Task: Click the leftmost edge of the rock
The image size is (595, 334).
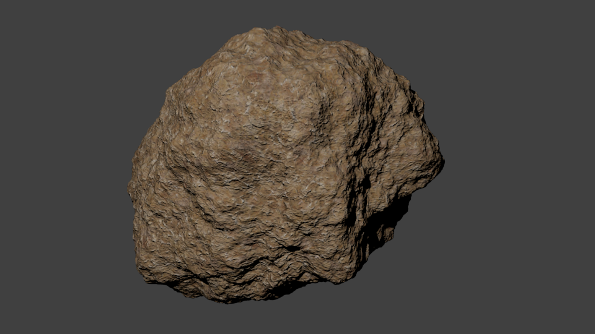Action: click(x=130, y=186)
